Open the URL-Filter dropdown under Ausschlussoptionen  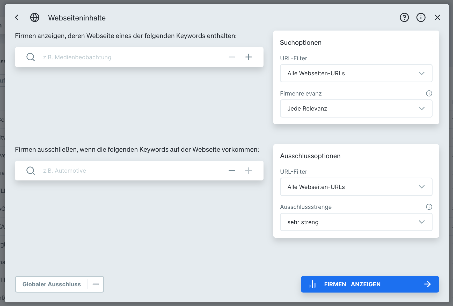point(356,187)
